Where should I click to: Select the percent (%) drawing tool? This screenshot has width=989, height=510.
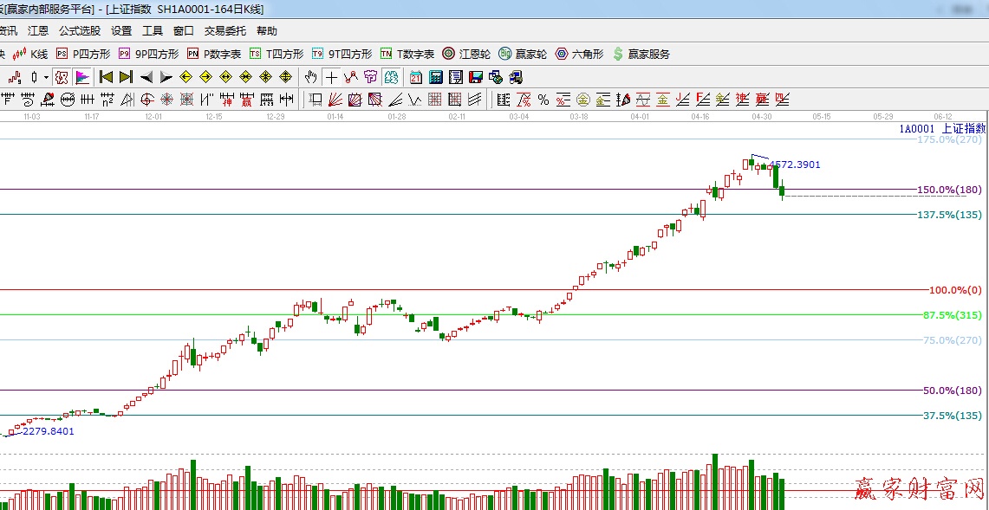543,100
